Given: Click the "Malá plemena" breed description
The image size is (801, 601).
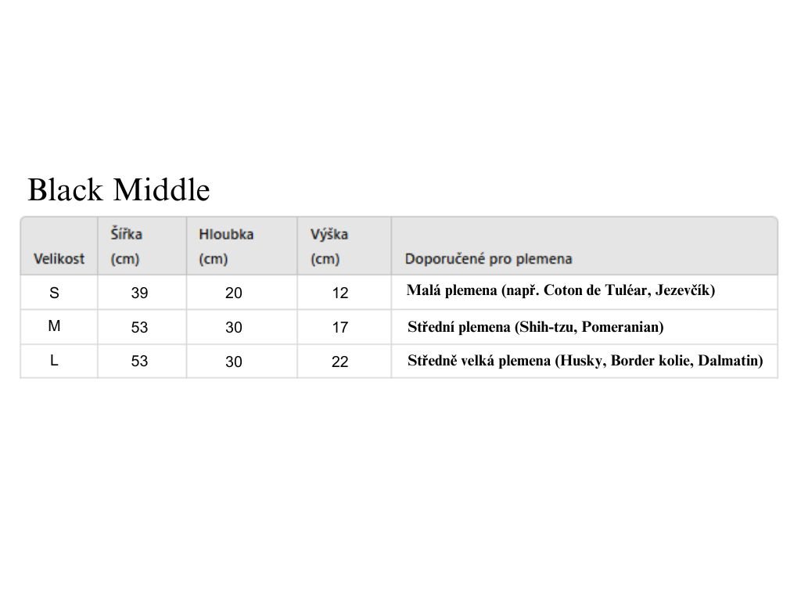Looking at the screenshot, I should (x=561, y=290).
